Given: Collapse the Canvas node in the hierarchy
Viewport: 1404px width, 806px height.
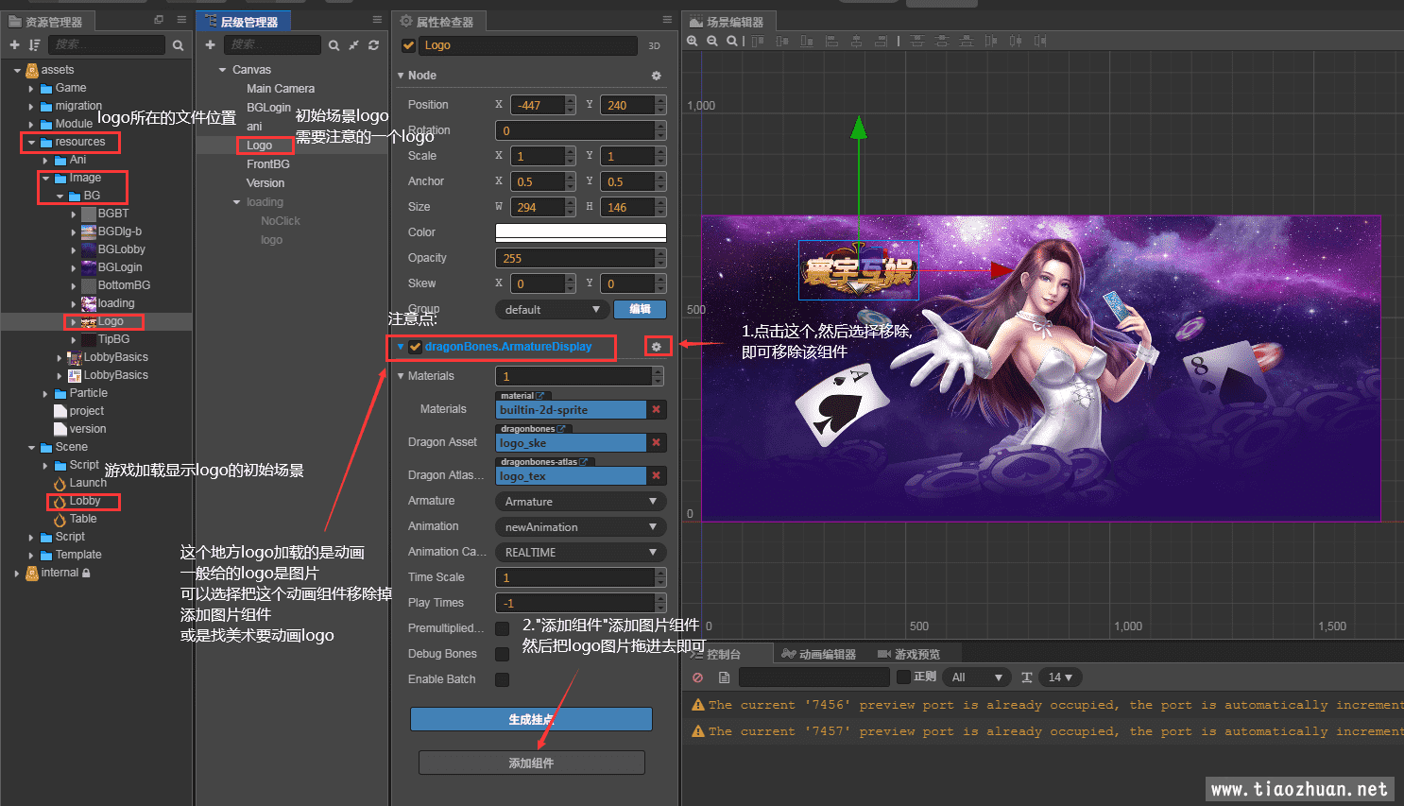Looking at the screenshot, I should coord(223,70).
